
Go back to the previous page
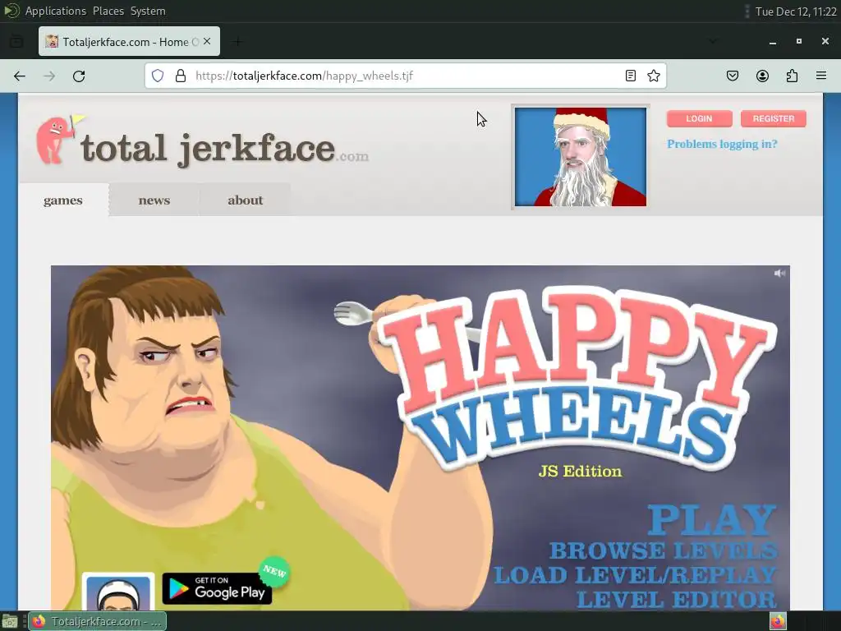pyautogui.click(x=20, y=76)
